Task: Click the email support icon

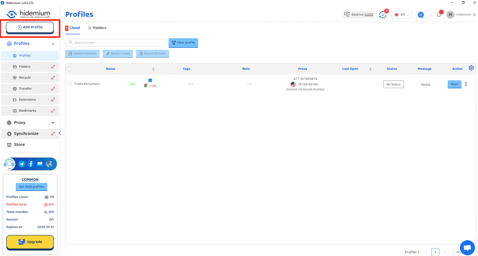Action: 40,164
